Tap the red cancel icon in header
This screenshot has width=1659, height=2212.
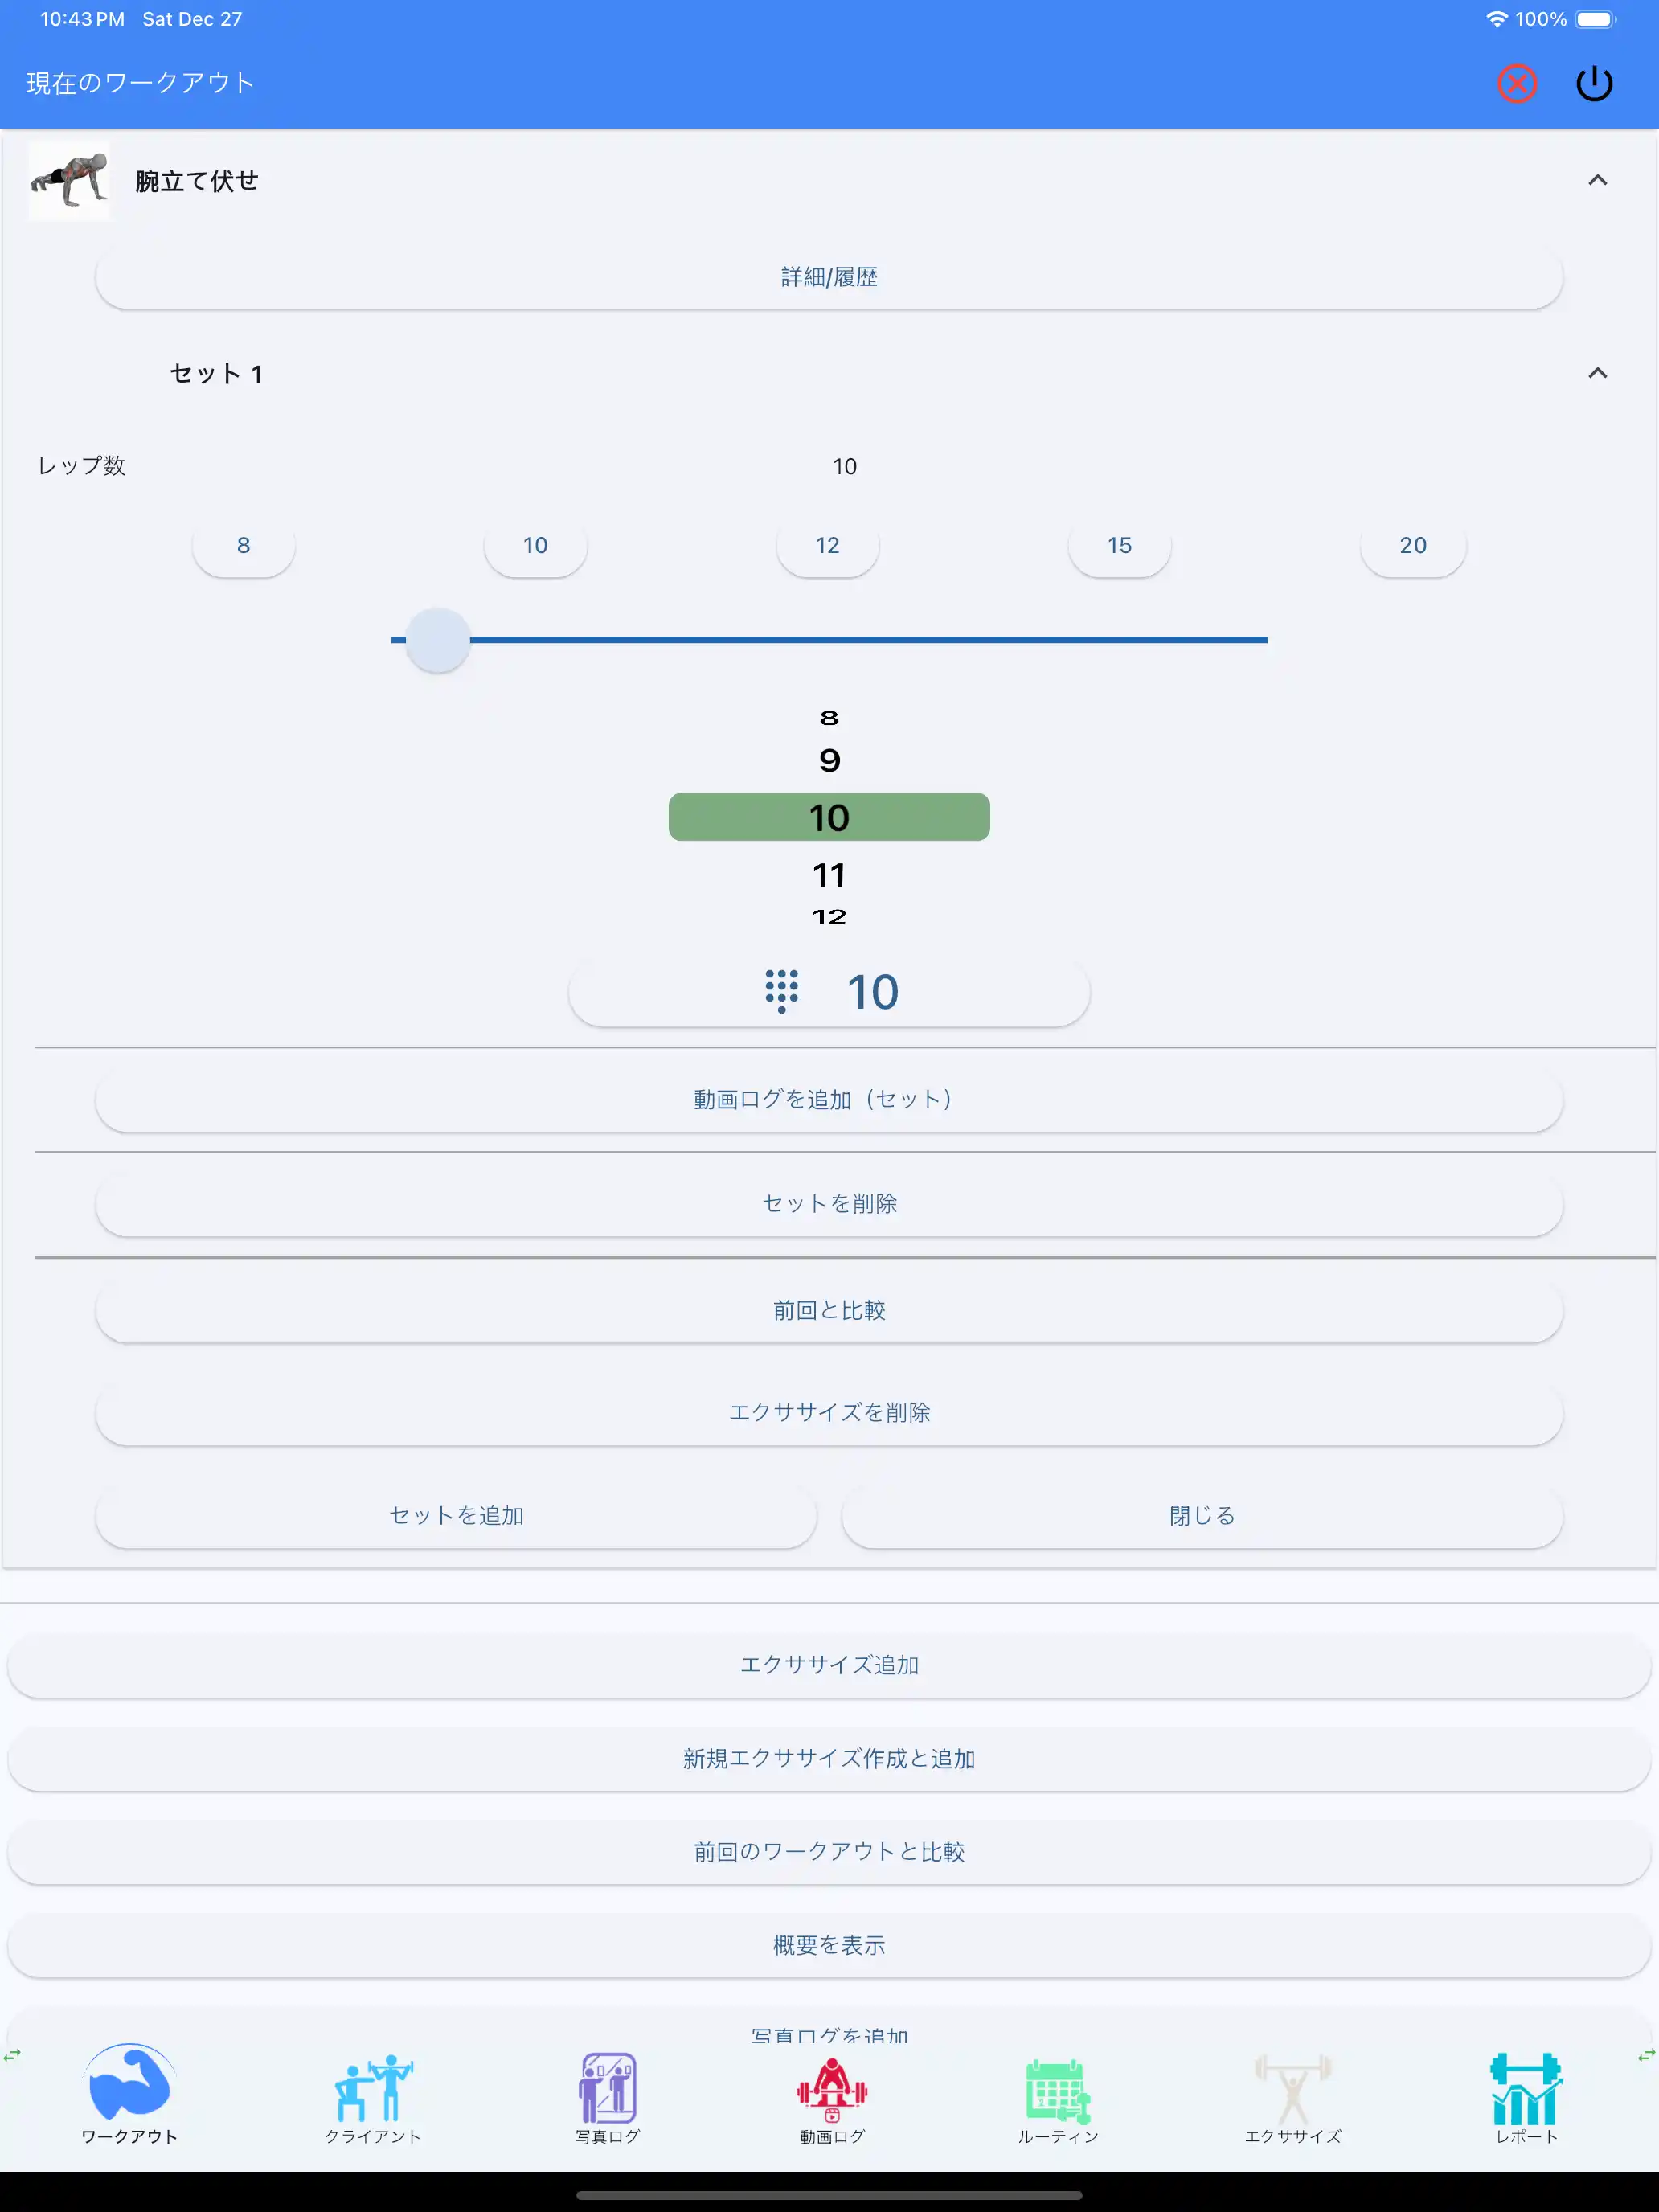pos(1516,84)
